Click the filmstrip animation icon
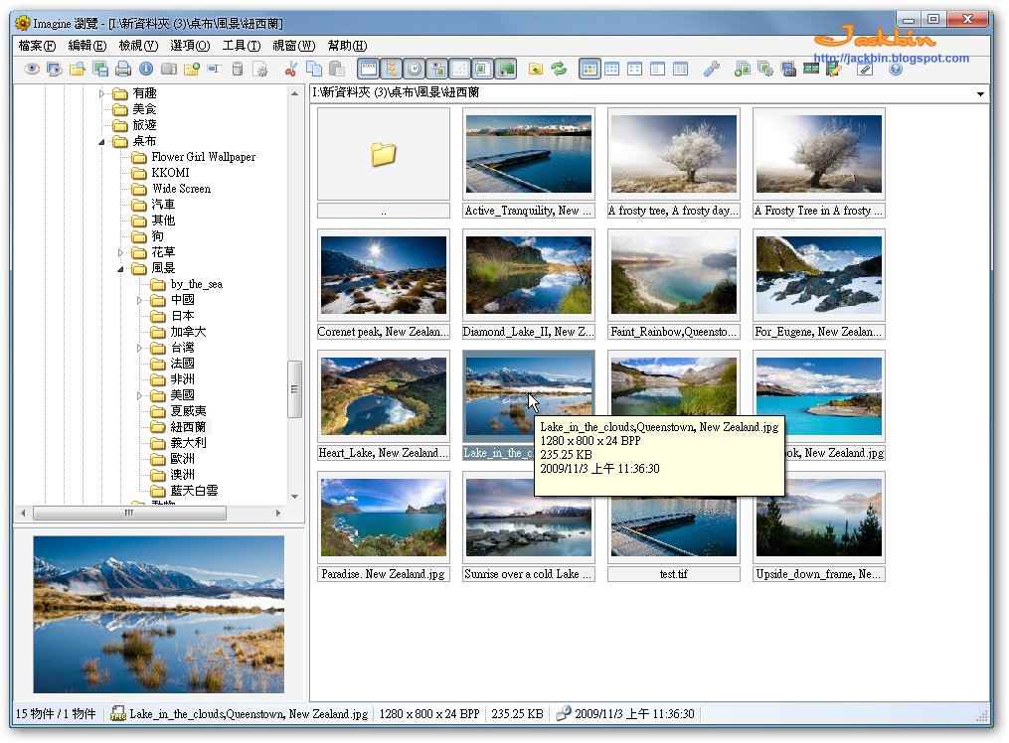This screenshot has height=743, width=1009. [811, 69]
